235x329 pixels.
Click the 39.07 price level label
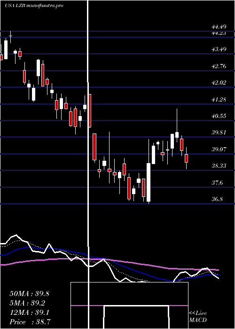click(219, 149)
